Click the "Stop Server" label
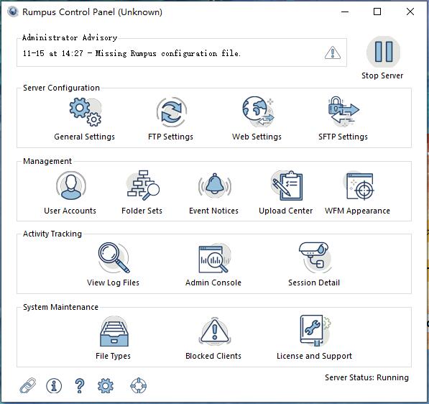 [382, 75]
